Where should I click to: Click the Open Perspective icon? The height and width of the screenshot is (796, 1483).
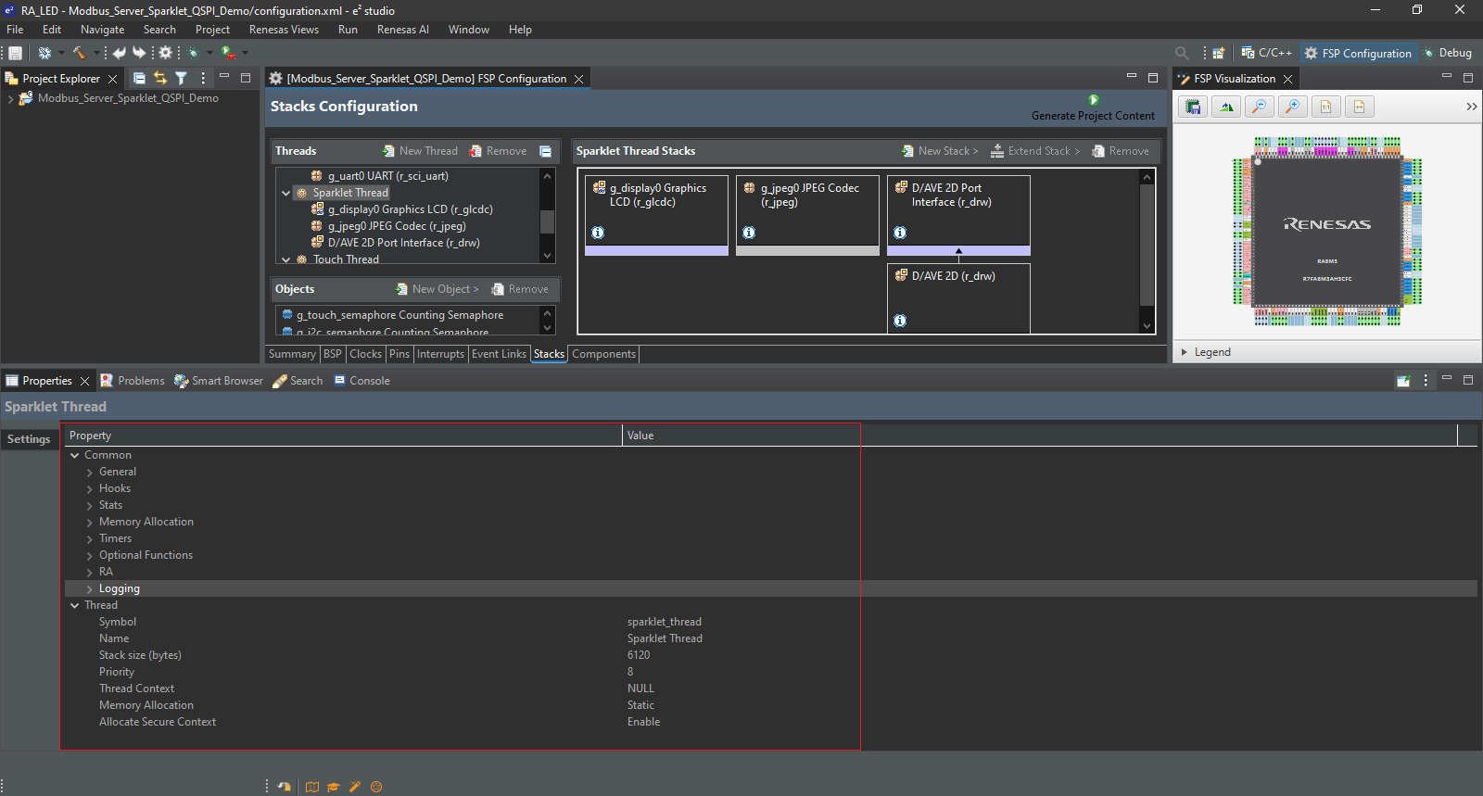tap(1218, 53)
